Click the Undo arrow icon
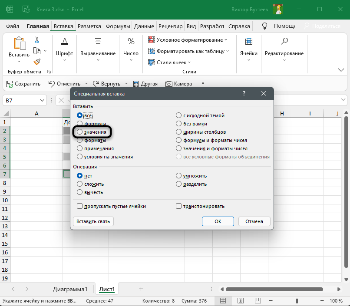This screenshot has height=306, width=350. tap(51, 84)
